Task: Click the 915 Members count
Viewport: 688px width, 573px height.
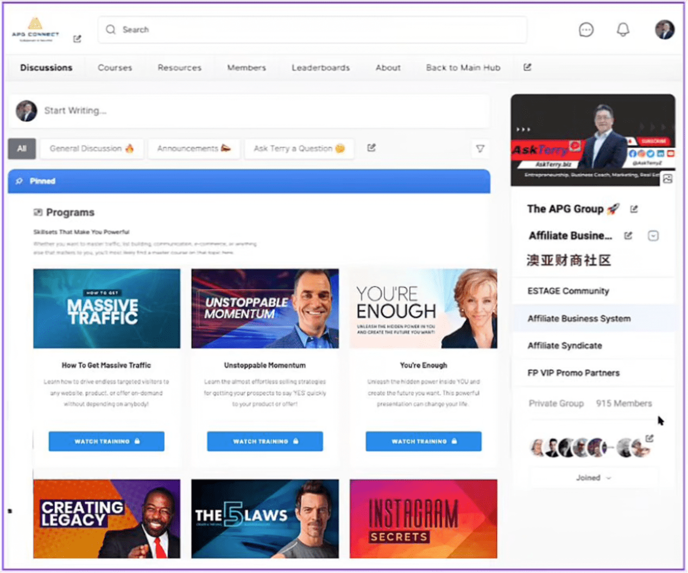Action: (623, 404)
